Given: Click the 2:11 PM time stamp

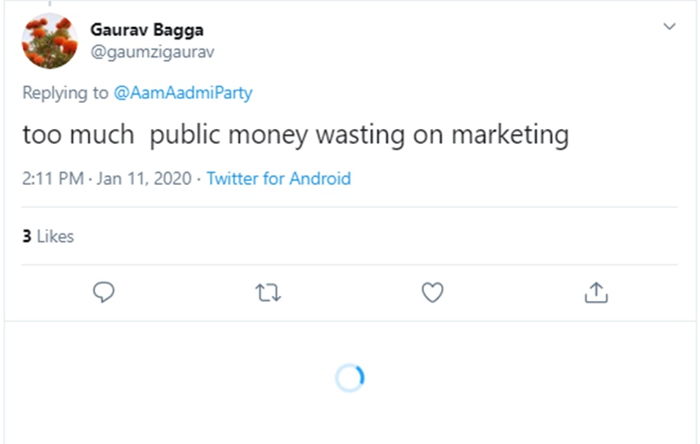Looking at the screenshot, I should [50, 178].
